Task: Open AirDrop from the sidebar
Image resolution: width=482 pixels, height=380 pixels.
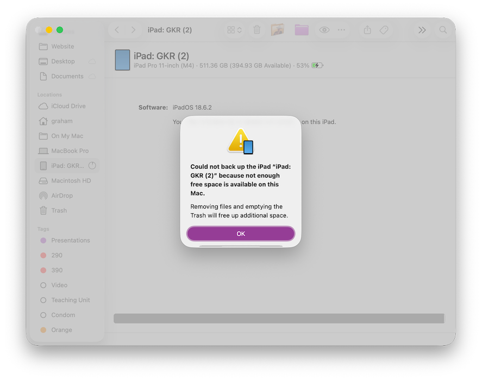Action: click(x=61, y=195)
